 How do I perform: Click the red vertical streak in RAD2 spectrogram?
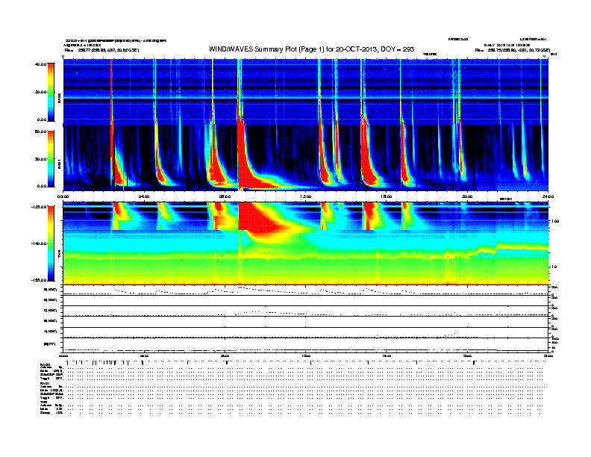(x=111, y=92)
